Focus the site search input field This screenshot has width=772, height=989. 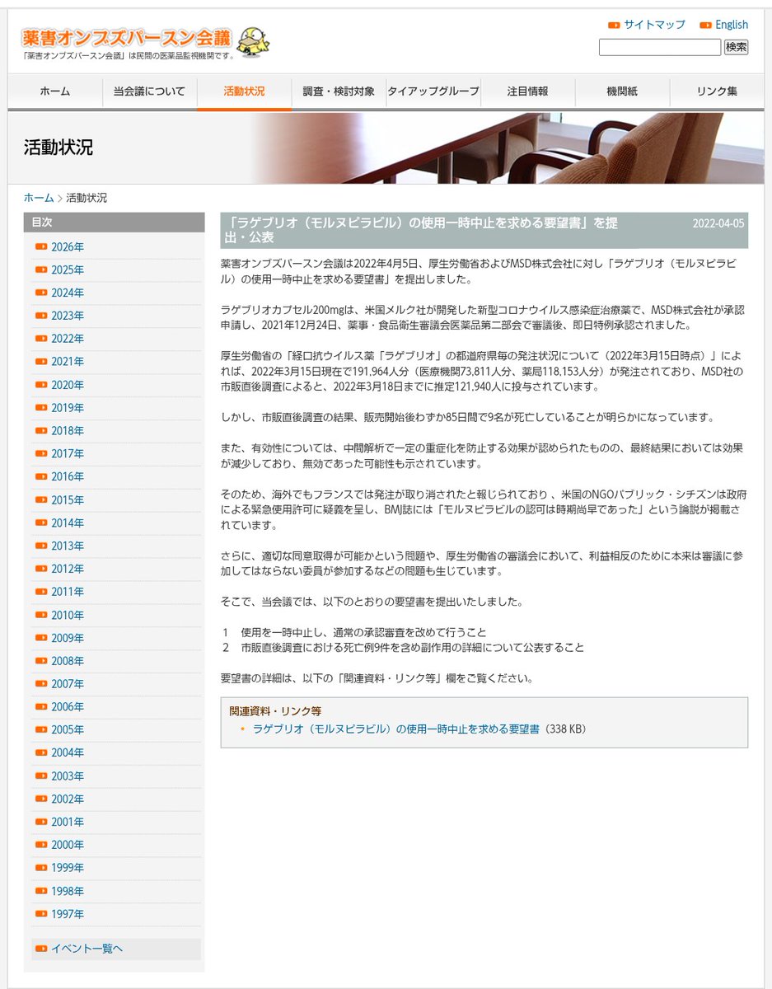660,47
